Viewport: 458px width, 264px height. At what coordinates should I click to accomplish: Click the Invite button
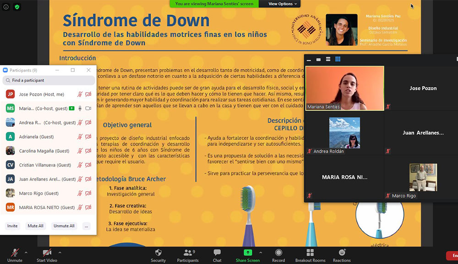12,226
